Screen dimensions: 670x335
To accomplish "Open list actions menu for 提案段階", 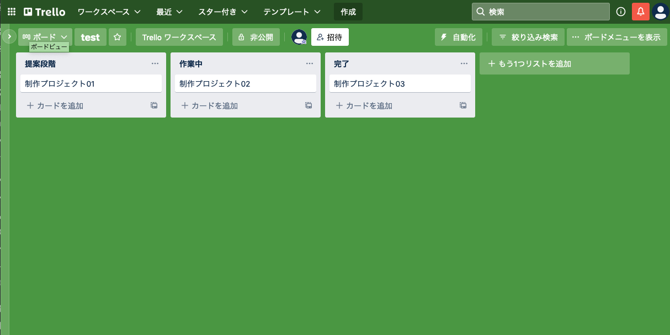I will (155, 63).
